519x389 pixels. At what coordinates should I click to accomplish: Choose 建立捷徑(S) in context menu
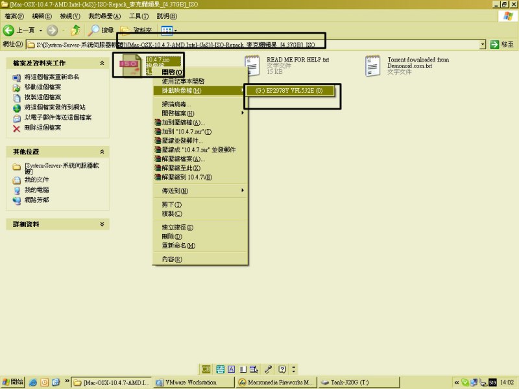click(x=200, y=228)
